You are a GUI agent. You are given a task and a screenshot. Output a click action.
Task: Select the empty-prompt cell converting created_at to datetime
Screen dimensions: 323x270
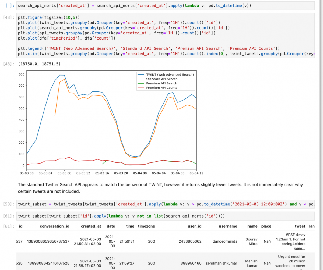point(135,6)
